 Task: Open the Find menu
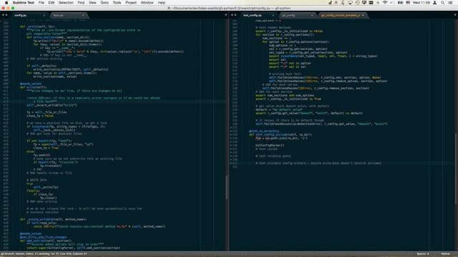pyautogui.click(x=81, y=3)
